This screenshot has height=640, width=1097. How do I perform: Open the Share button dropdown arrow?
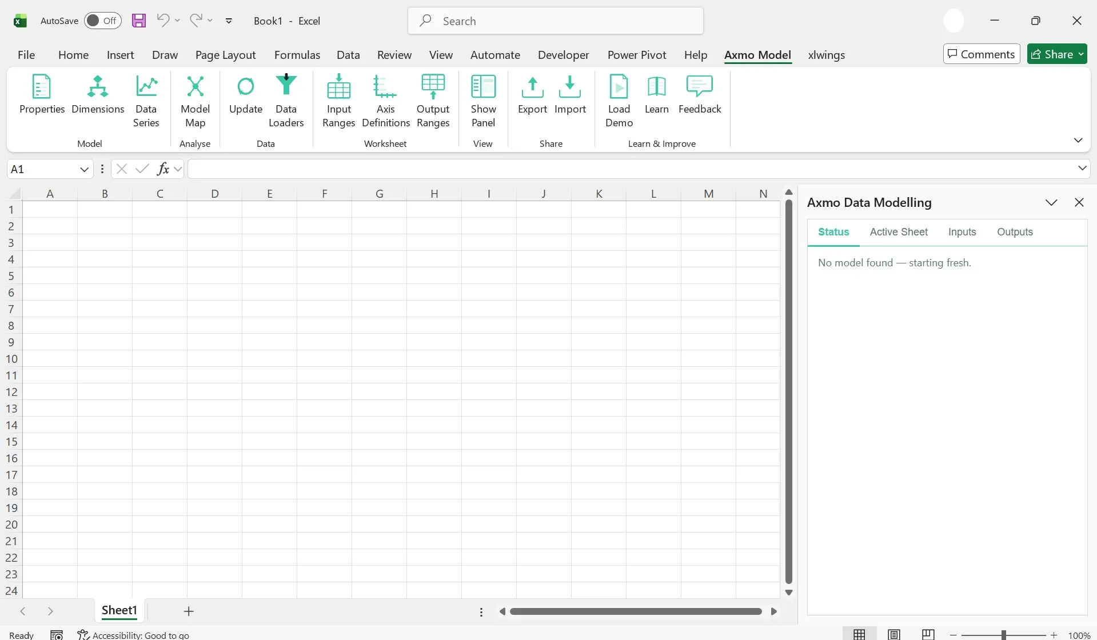1081,54
